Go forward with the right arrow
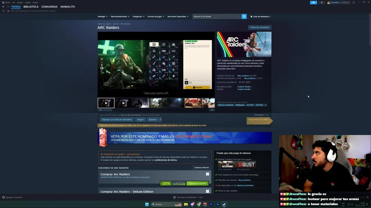The width and height of the screenshot is (371, 208). 8,7
